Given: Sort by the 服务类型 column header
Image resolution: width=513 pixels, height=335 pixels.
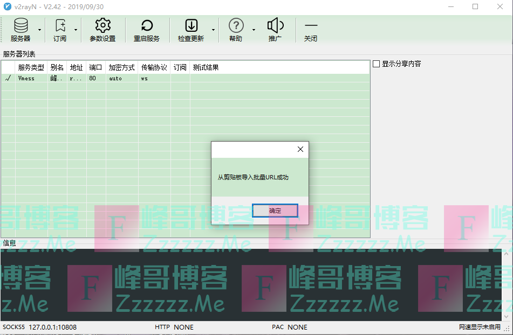Looking at the screenshot, I should (x=31, y=67).
